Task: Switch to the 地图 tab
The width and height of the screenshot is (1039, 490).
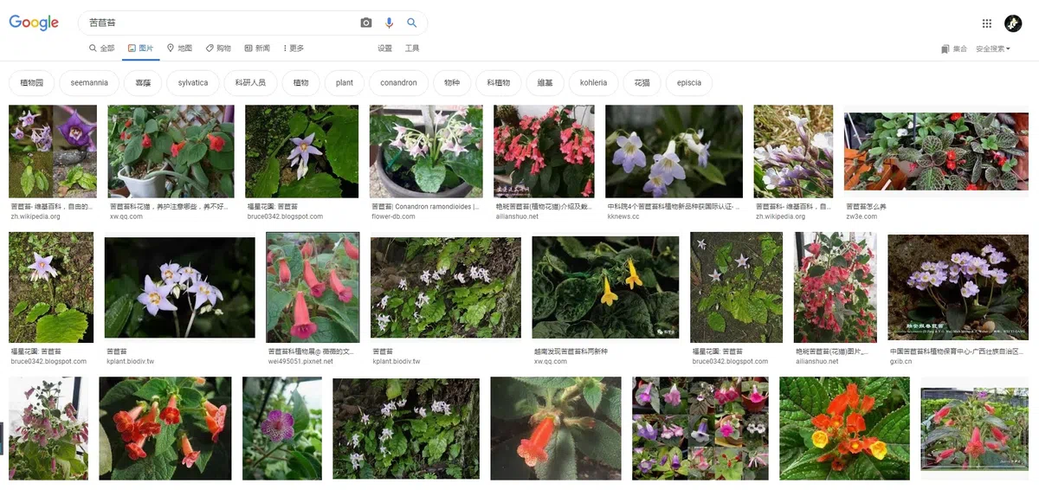Action: 179,48
